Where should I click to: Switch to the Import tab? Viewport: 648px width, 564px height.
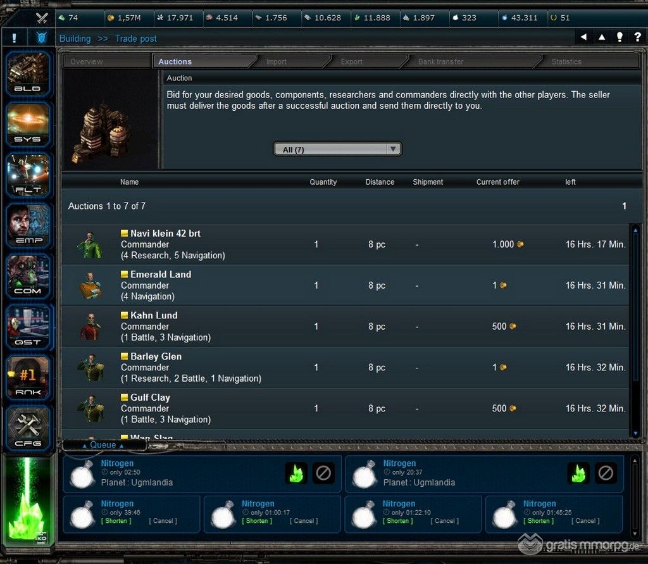[276, 62]
